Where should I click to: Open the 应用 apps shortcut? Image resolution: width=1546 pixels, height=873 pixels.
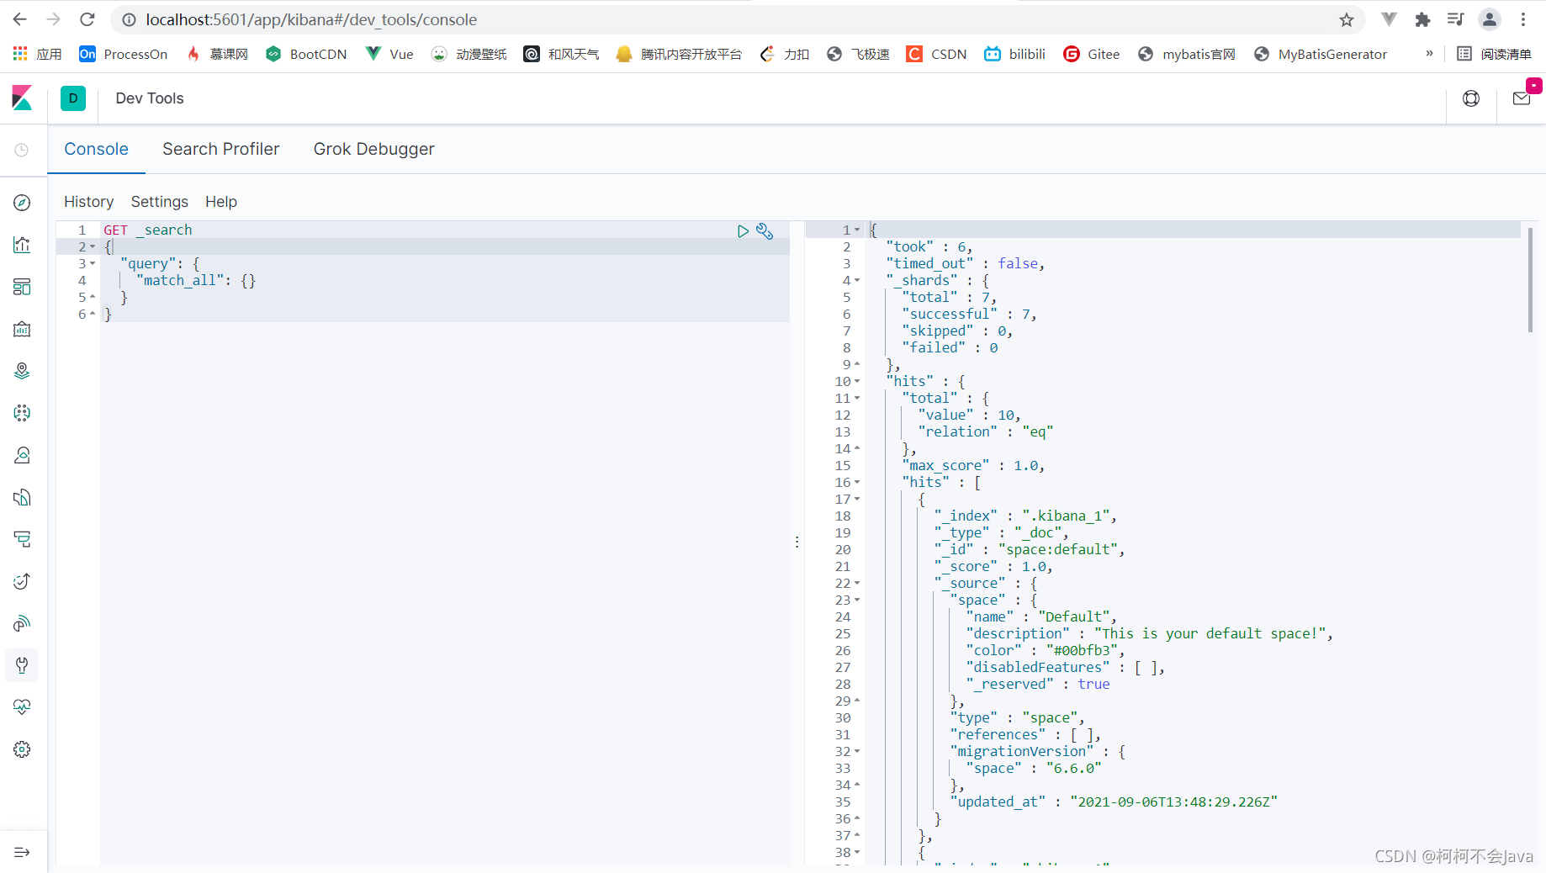tap(38, 54)
